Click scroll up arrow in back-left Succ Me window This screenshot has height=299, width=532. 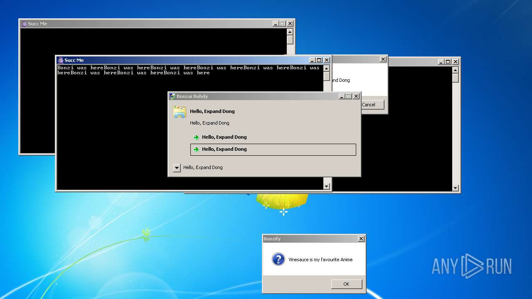(x=290, y=32)
